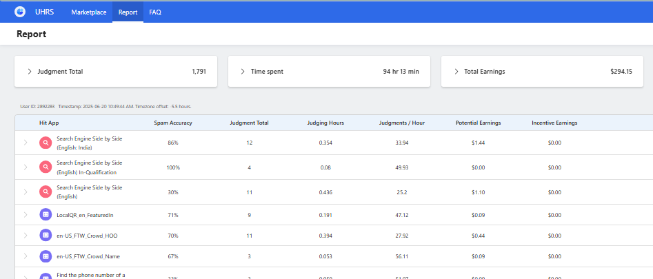Sort by Judgment Total column header
653x279 pixels.
[x=249, y=123]
